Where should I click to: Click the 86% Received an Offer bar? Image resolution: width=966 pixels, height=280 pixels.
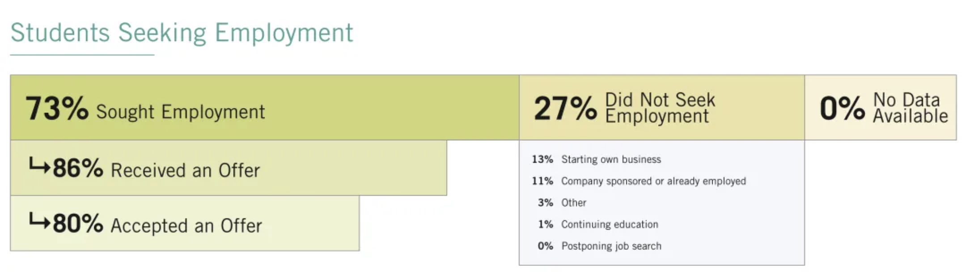(229, 168)
